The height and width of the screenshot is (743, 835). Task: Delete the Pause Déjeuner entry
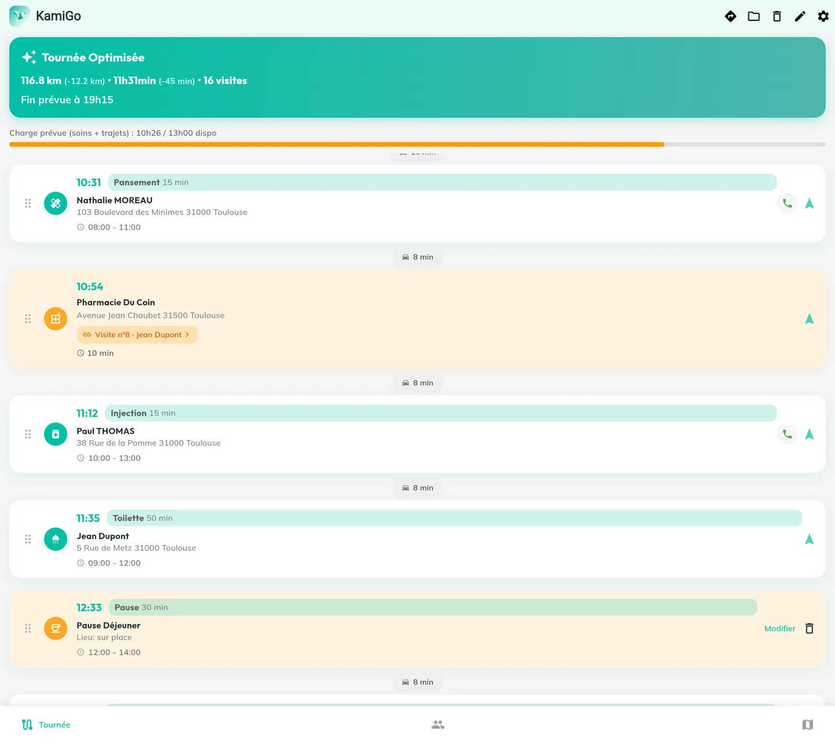coord(809,629)
